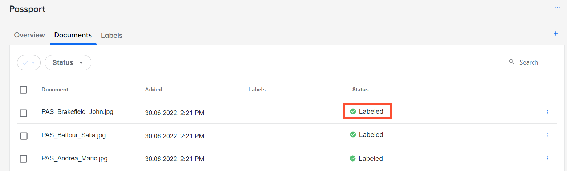This screenshot has width=567, height=171.
Task: Click the search magnifier icon
Action: tap(512, 62)
